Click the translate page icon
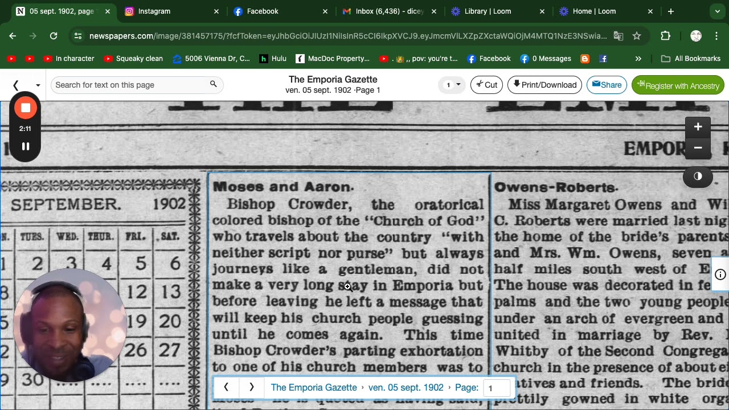 click(x=619, y=36)
